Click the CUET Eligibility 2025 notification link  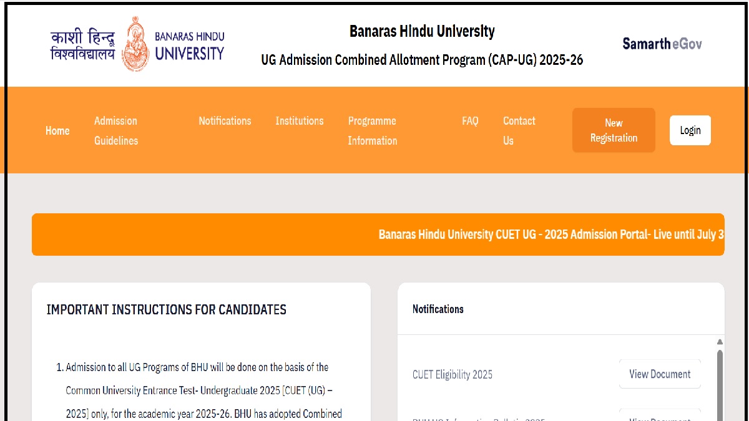pos(453,374)
